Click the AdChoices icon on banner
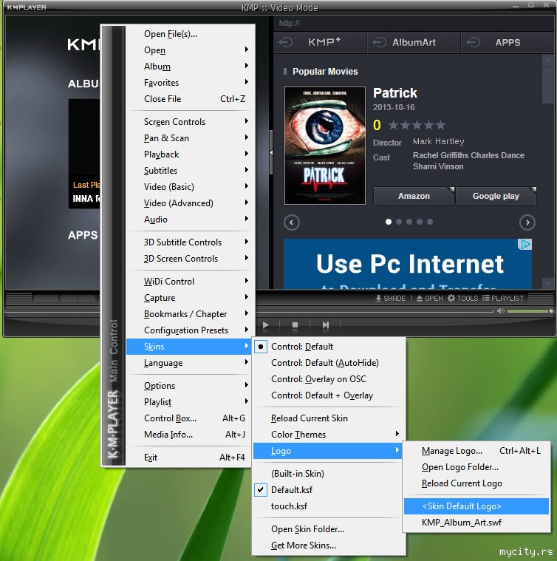Screen dimensions: 557x561 [524, 245]
